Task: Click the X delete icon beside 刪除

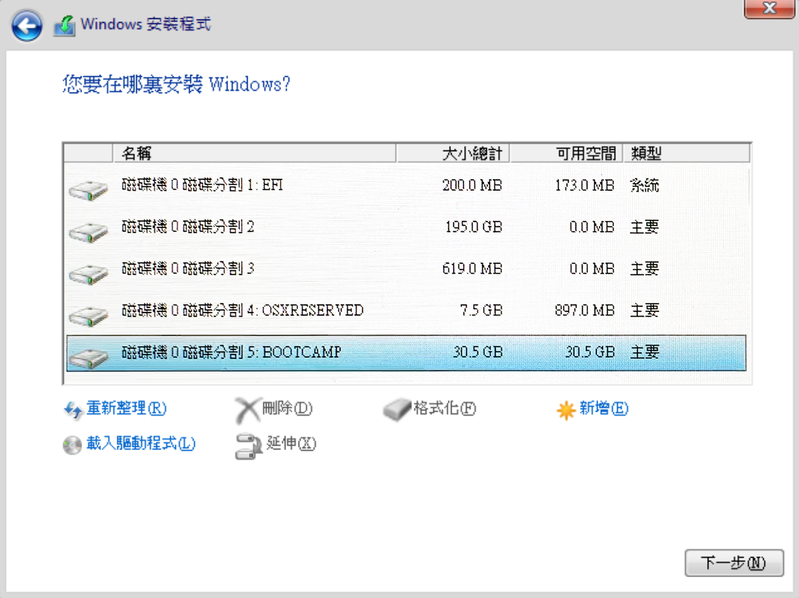Action: coord(247,410)
